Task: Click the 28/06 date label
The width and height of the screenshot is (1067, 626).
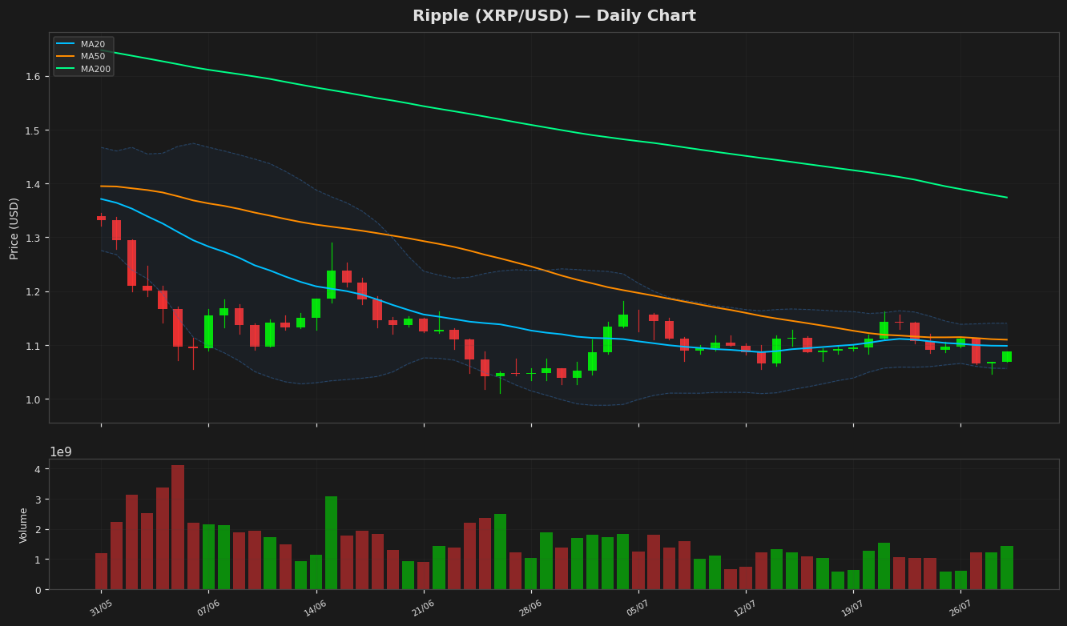Action: 530,608
